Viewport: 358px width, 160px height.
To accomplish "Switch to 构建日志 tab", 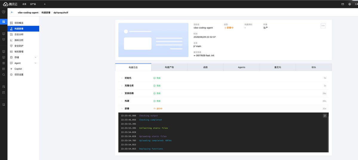I will [133, 67].
